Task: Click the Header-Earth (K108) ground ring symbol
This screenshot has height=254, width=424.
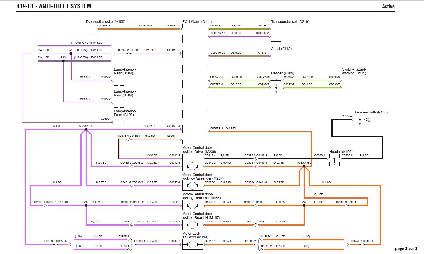Action: click(369, 120)
